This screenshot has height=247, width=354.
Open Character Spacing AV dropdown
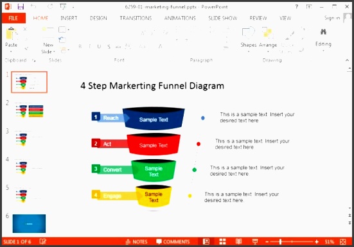click(x=128, y=46)
